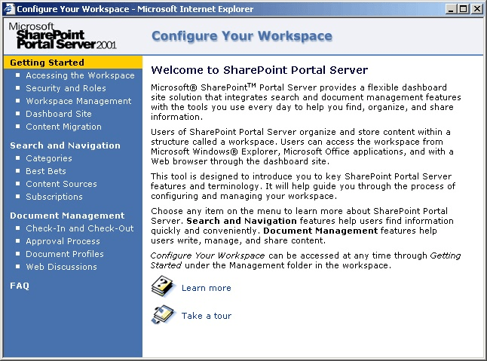Open the Workspace Management topic
Viewport: 487px width, 361px height.
coord(78,101)
